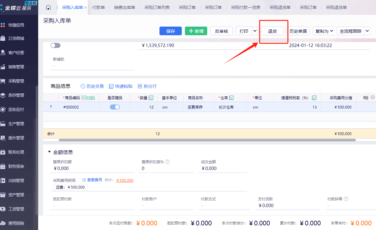The height and width of the screenshot is (230, 376).
Task: Toggle the switch above 新辅助
Action: tap(56, 45)
